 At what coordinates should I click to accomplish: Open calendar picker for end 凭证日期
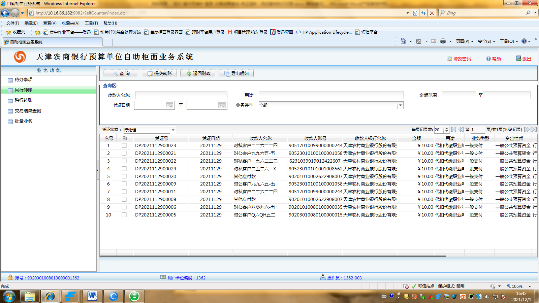click(x=222, y=105)
